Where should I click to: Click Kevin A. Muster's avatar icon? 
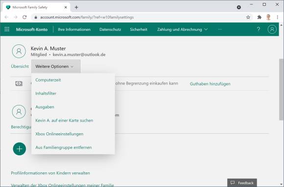[x=19, y=51]
